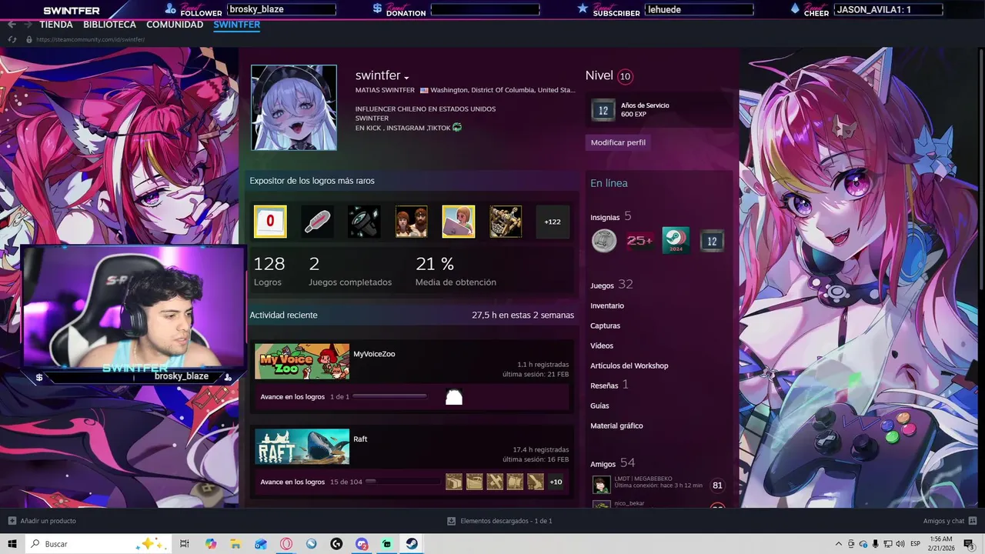
Task: Click the Expositor de los logros más raros title
Action: coord(312,181)
